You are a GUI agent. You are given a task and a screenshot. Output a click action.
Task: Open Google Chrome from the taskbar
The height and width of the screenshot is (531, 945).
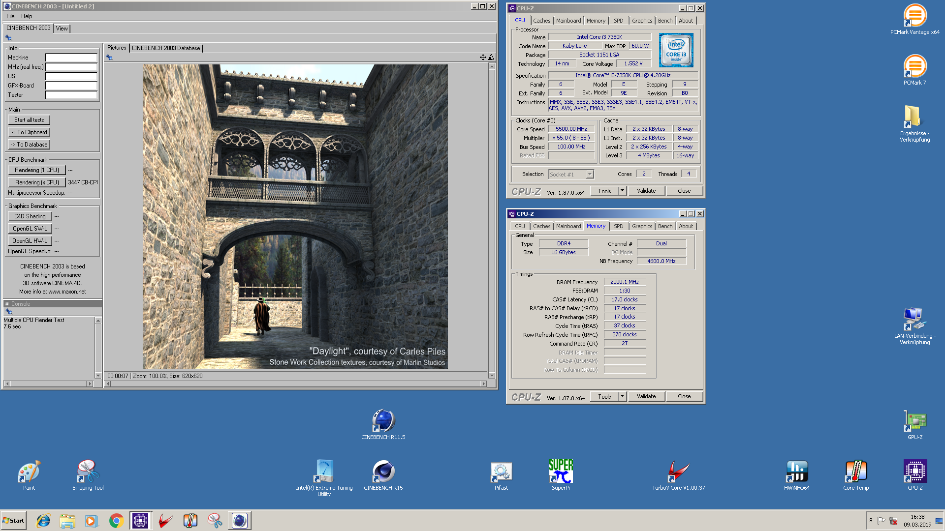(x=116, y=521)
